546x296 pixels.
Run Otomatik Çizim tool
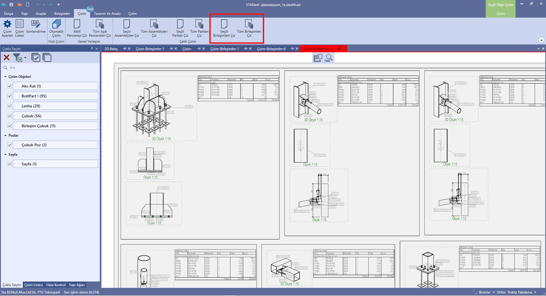(x=56, y=24)
